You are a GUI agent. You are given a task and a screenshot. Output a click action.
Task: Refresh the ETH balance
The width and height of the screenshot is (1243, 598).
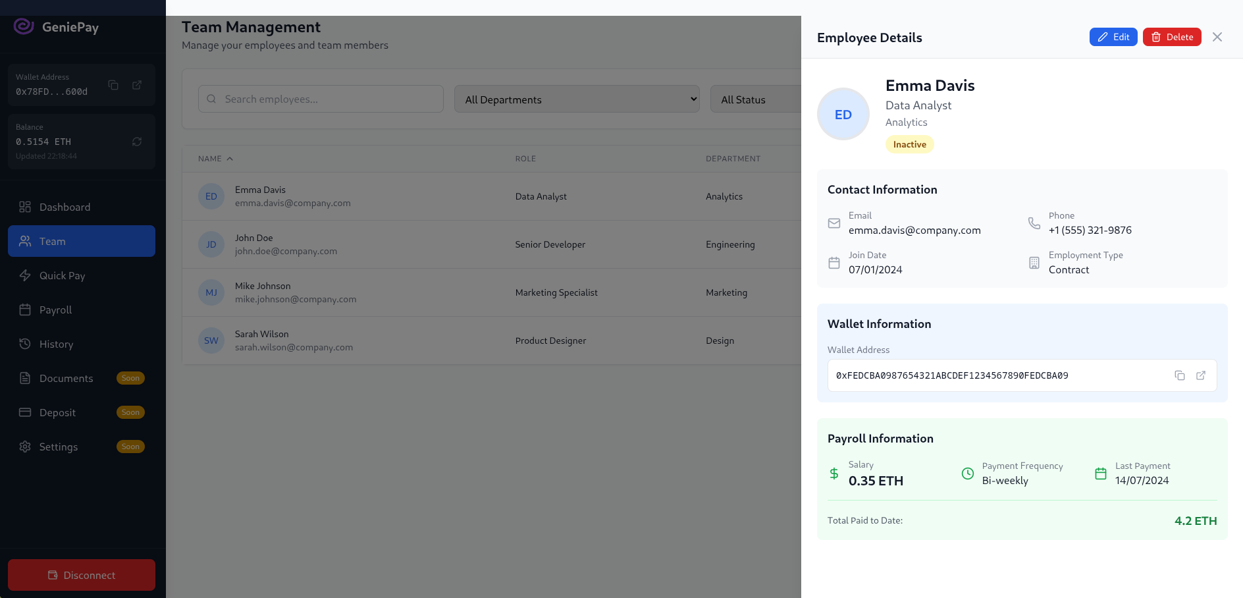click(x=137, y=142)
